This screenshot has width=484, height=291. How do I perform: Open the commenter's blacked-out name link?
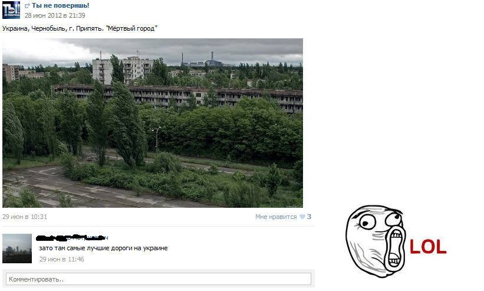click(73, 237)
